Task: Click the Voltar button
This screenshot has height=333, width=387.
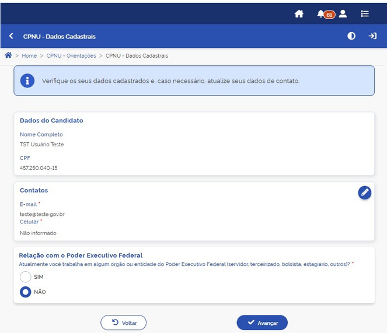Action: [123, 323]
